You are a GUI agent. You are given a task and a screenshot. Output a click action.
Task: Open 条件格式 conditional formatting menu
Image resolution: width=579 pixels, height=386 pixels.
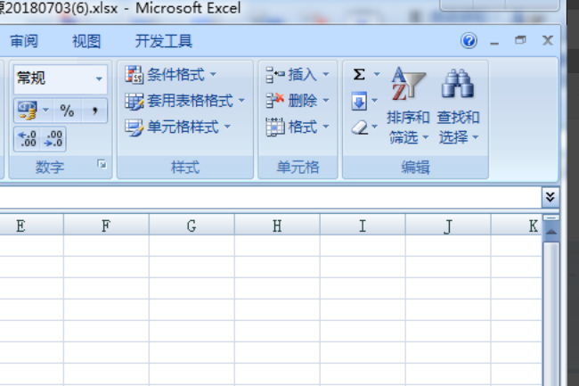point(171,75)
